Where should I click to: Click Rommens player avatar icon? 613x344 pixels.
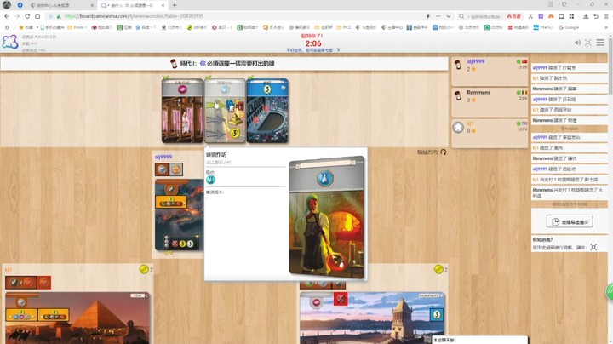[x=458, y=95]
